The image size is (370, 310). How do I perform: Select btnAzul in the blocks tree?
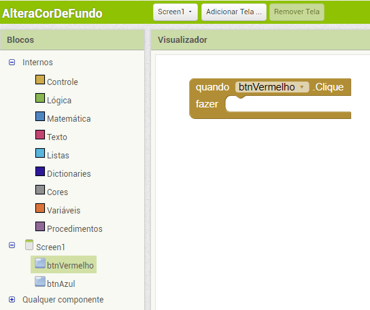click(x=61, y=283)
